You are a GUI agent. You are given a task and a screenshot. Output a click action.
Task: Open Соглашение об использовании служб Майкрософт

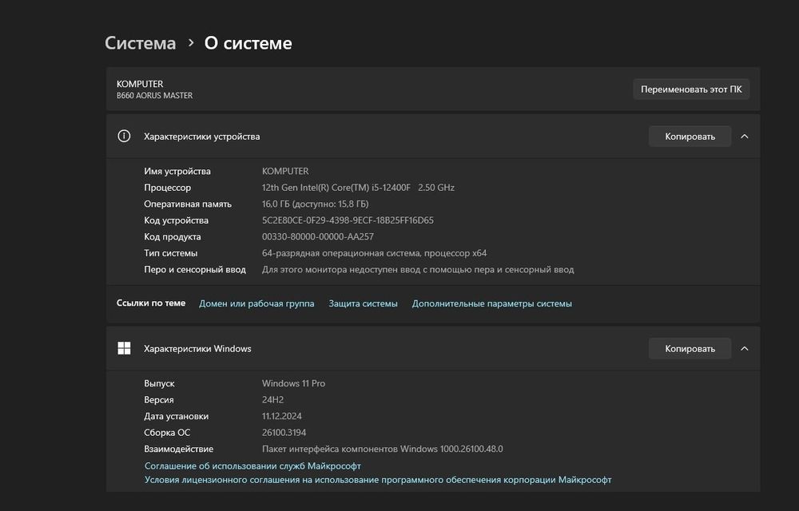point(252,465)
